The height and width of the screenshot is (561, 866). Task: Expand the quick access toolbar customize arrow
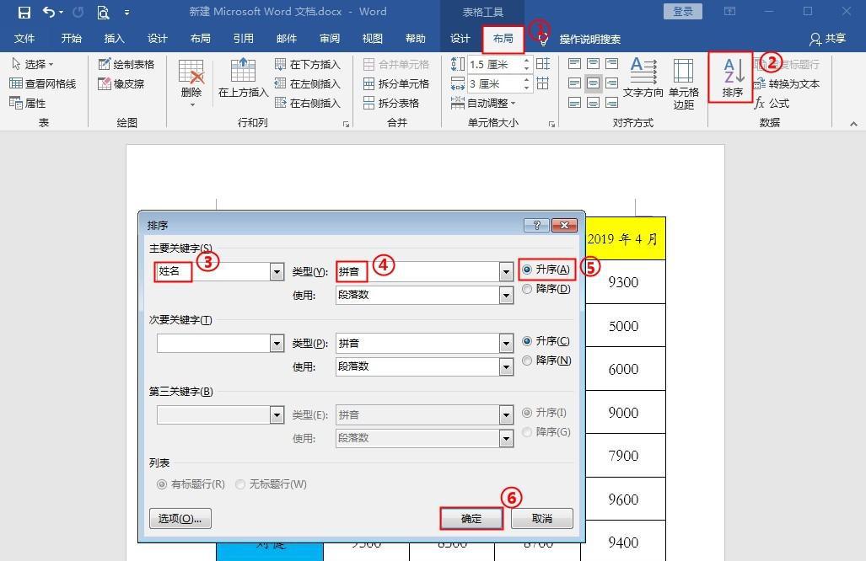click(x=127, y=12)
